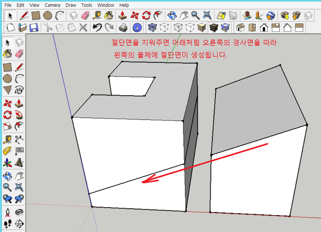The image size is (321, 232).
Task: Select the Circle tool in left tool palette
Action: (x=8, y=79)
